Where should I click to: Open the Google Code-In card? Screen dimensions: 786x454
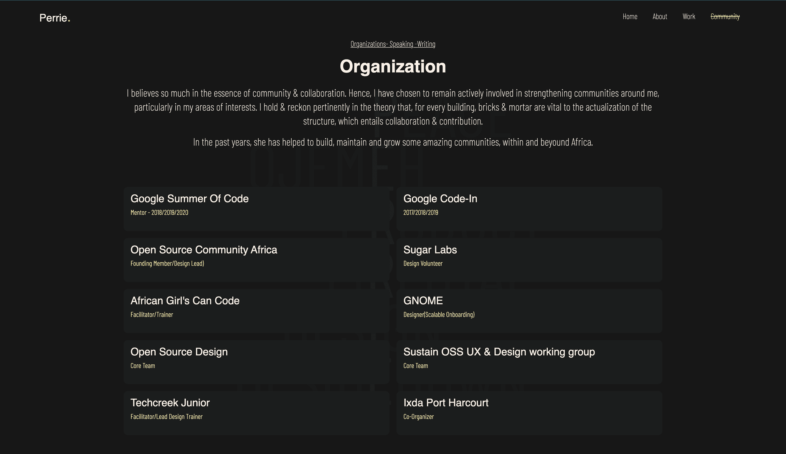point(529,209)
